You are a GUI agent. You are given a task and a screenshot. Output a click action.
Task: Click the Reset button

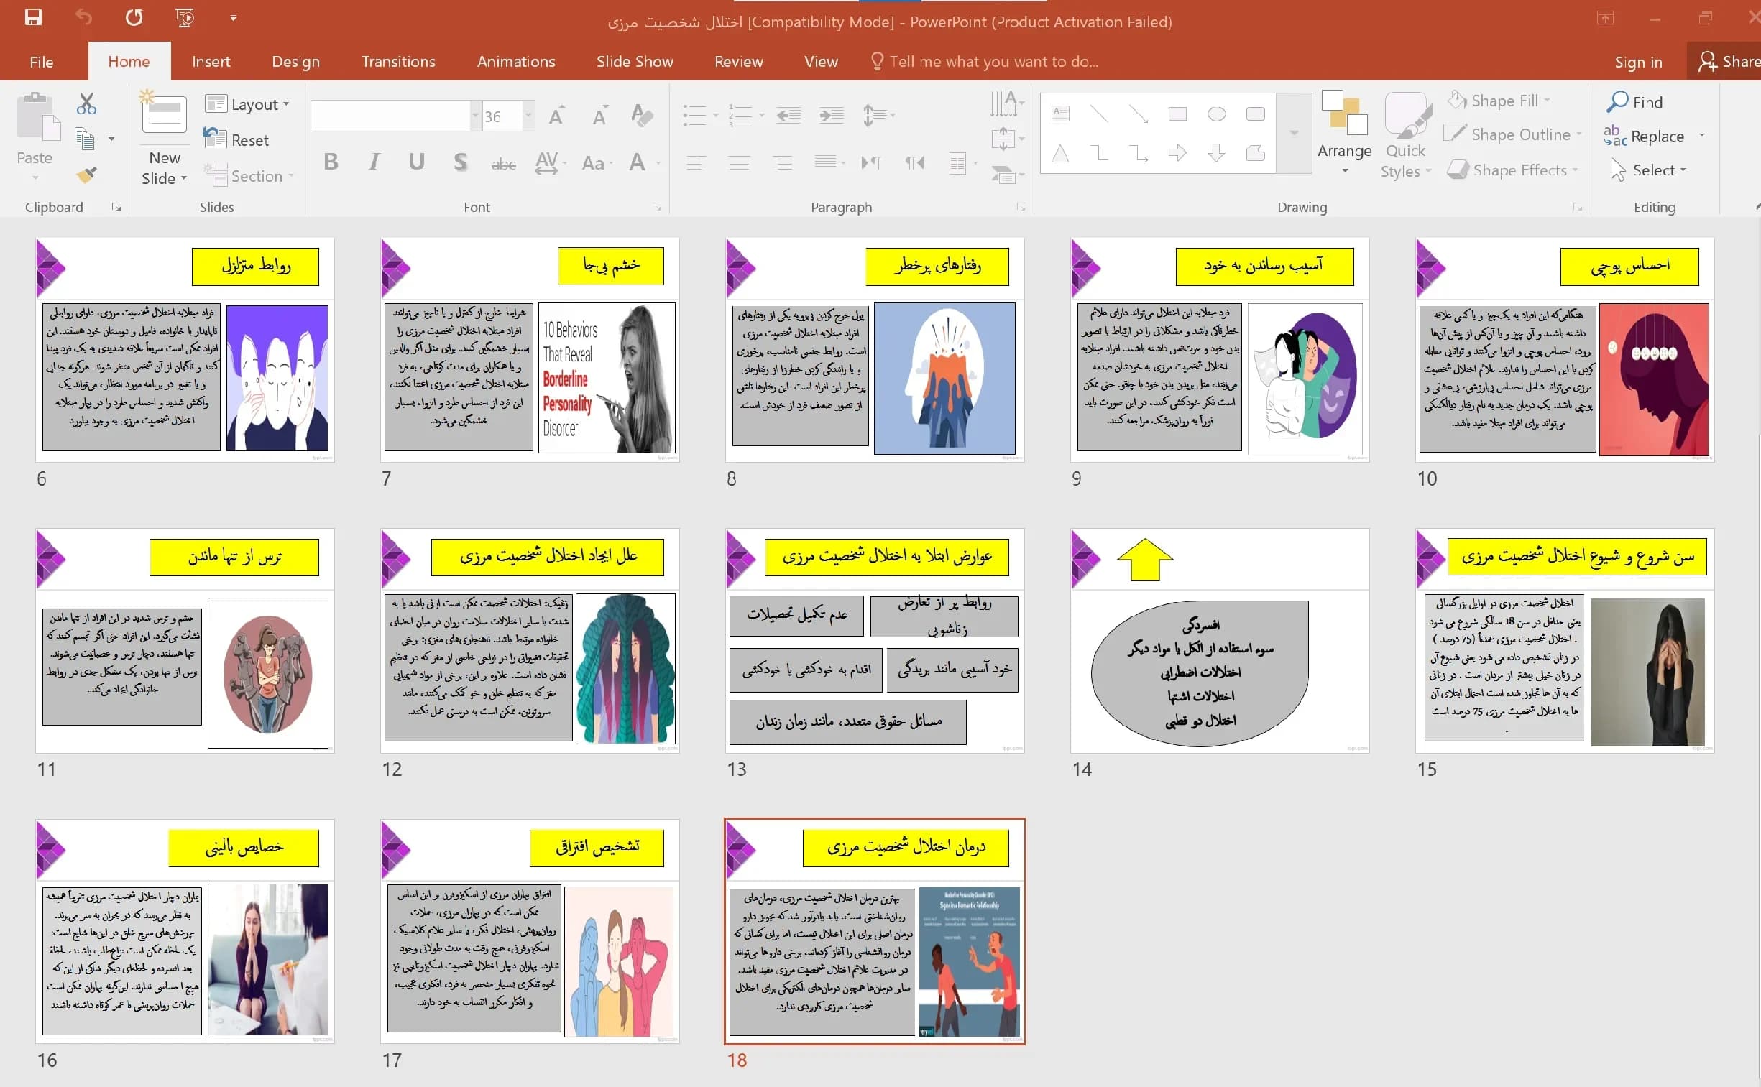point(236,140)
